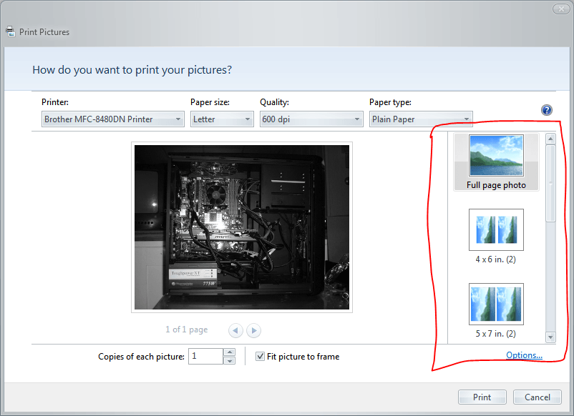Decrease copies with the down spinner arrow
This screenshot has height=416, width=574.
coord(229,360)
